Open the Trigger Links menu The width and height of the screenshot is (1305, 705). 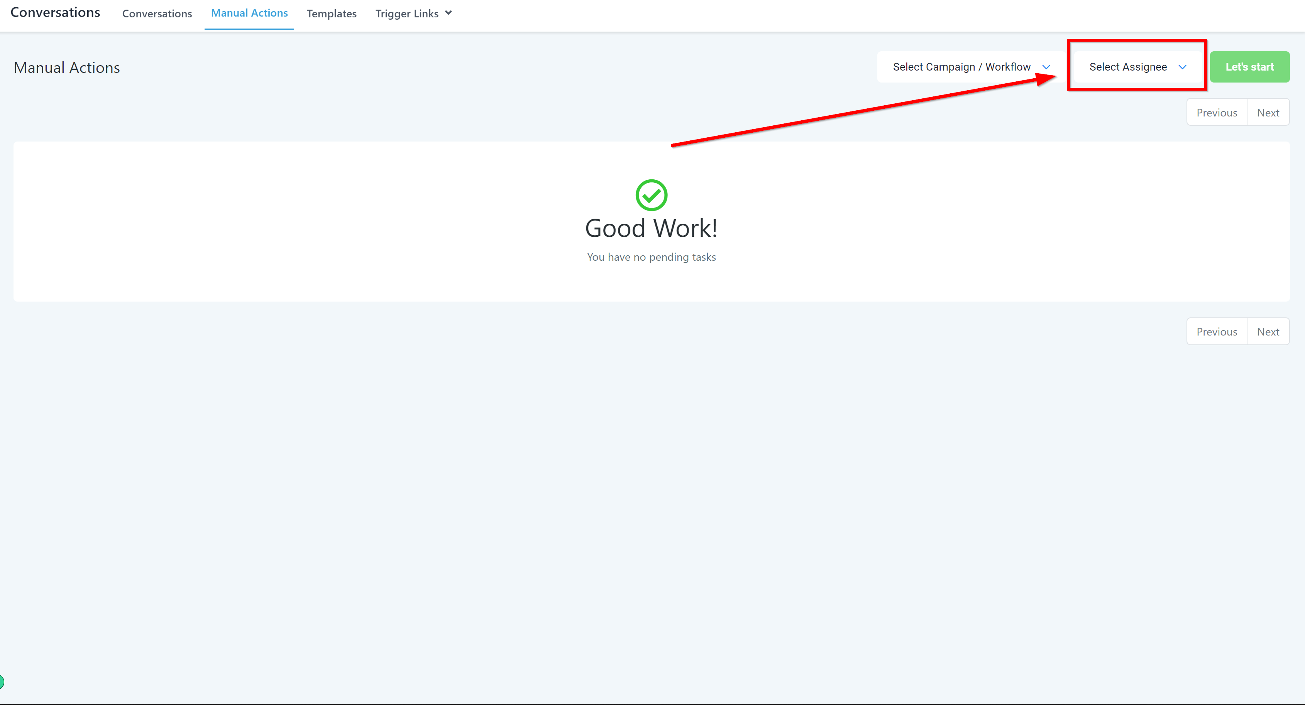(x=407, y=13)
